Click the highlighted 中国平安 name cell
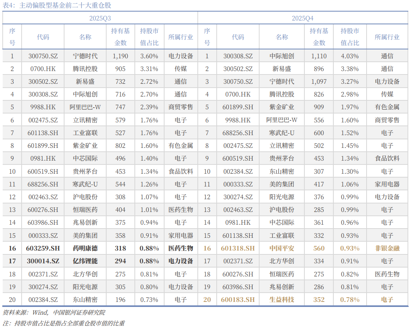 pos(282,248)
